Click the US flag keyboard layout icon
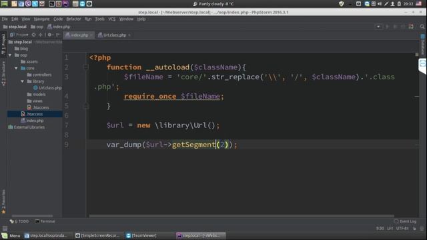The width and height of the screenshot is (427, 240). 418,4
